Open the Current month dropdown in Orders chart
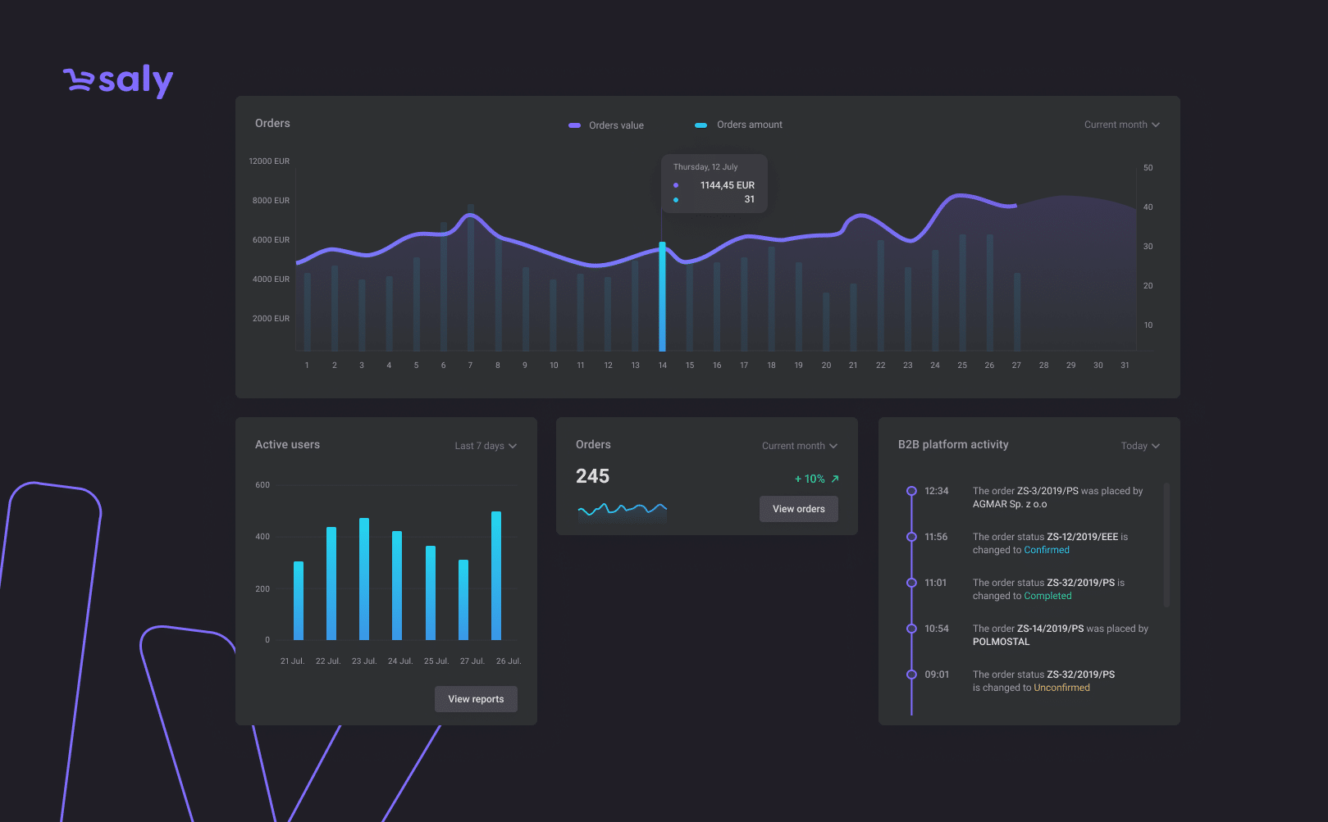Viewport: 1328px width, 822px height. coord(1121,125)
